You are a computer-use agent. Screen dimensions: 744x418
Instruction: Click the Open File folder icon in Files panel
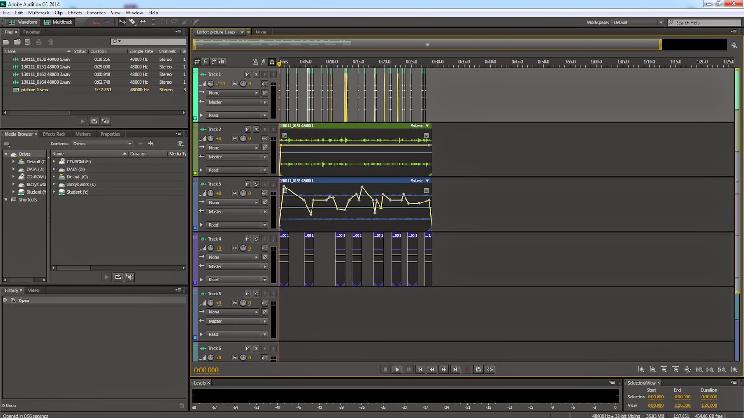pos(7,42)
